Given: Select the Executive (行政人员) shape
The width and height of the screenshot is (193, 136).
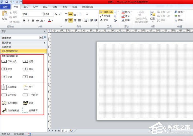Looking at the screenshot, I should [9, 61].
